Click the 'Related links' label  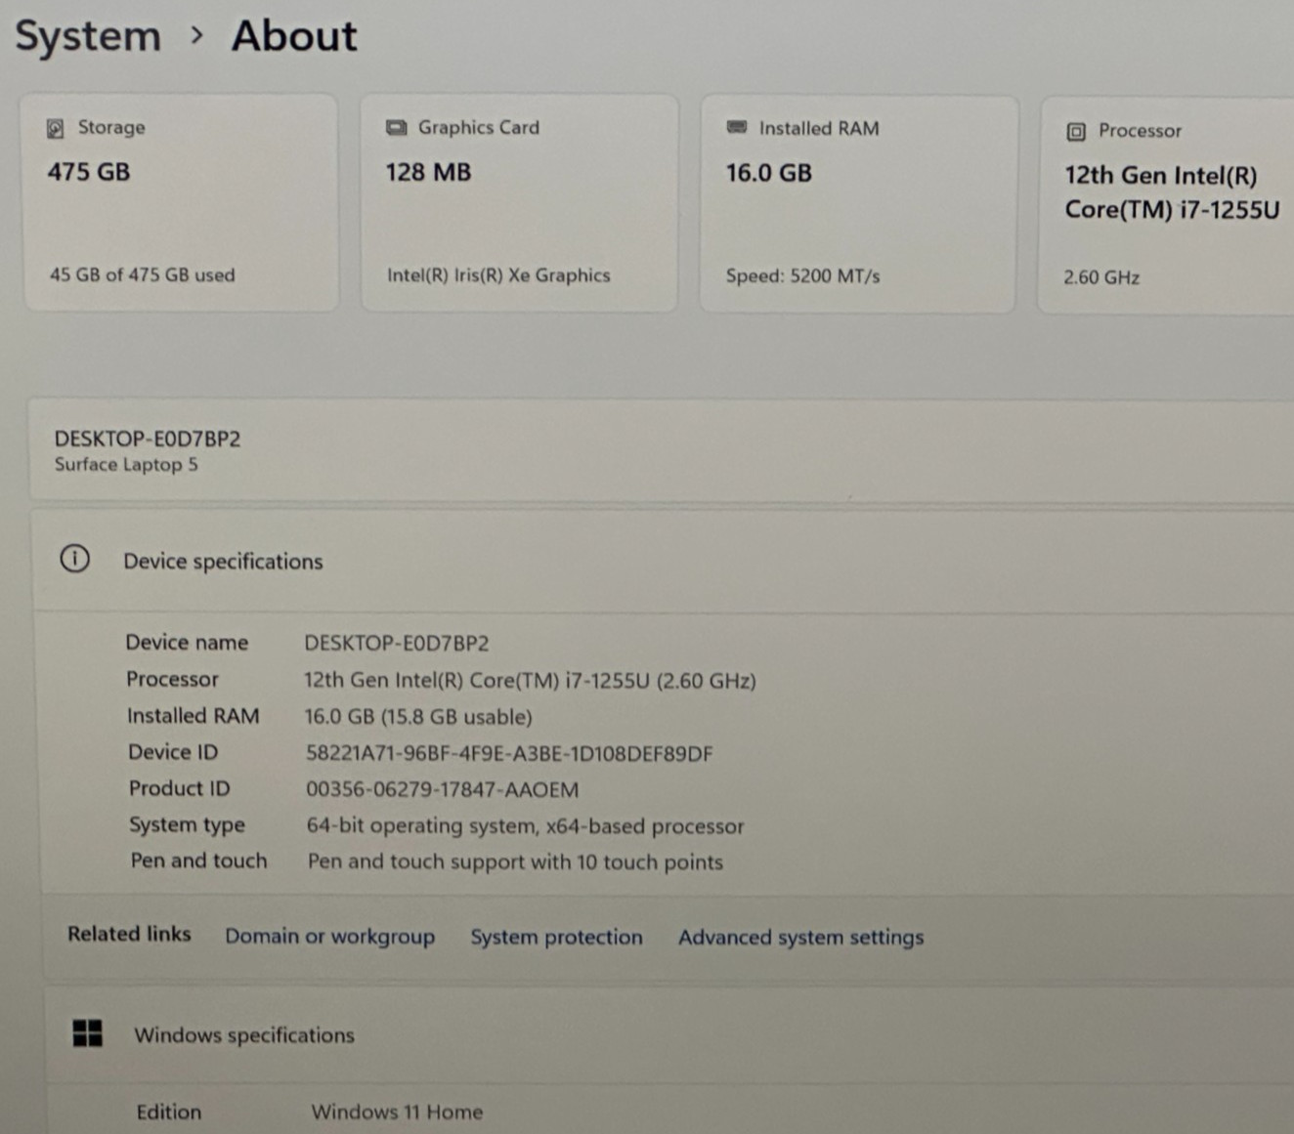pos(129,934)
